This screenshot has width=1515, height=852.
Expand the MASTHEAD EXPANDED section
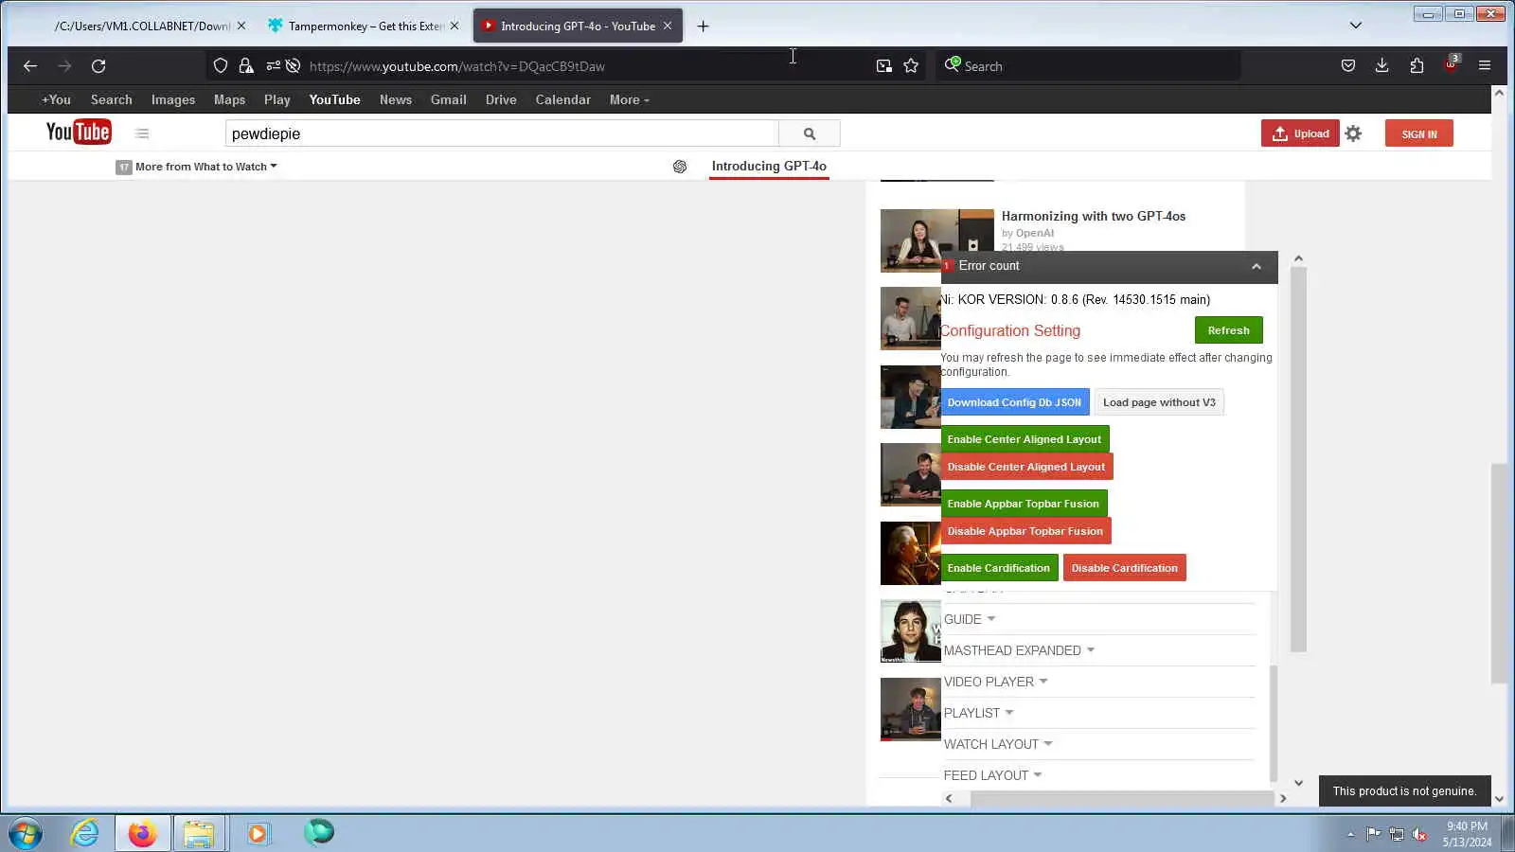click(x=1019, y=650)
